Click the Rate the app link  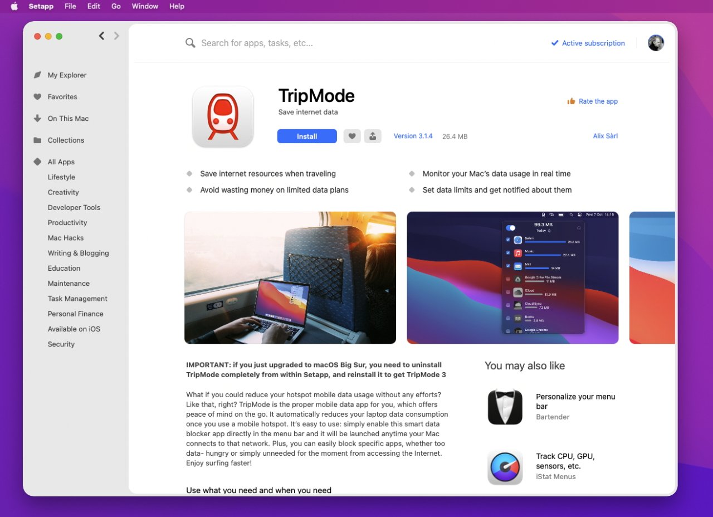point(598,101)
